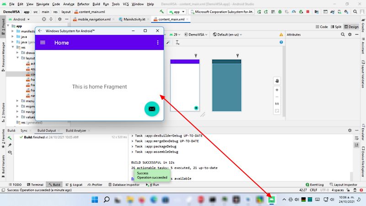This screenshot has width=366, height=206.
Task: Expand the menu folder in the project tree
Action: pyautogui.click(x=17, y=101)
